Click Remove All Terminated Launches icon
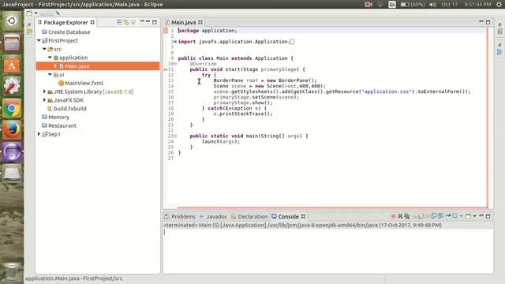This screenshot has width=505, height=284. [407, 216]
